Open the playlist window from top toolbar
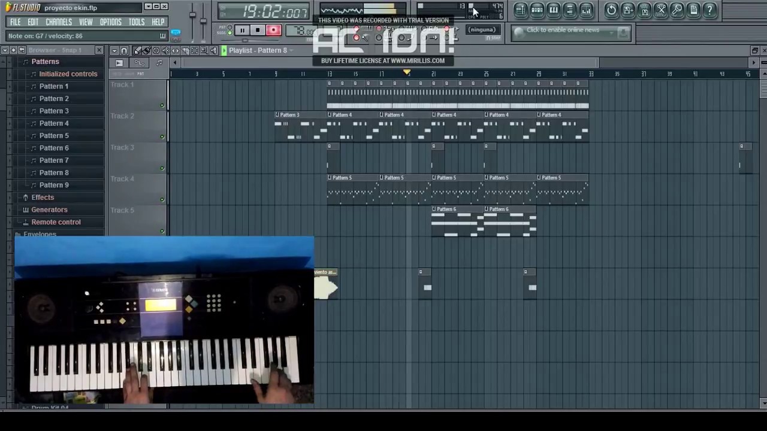 point(521,10)
